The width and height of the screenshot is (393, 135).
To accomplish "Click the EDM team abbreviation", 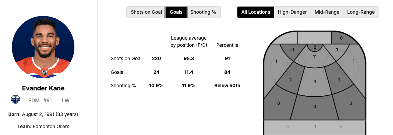I will [34, 100].
